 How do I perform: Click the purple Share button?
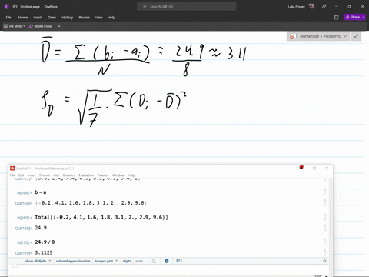[353, 17]
